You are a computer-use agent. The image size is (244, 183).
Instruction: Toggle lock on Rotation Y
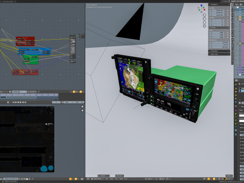[x=228, y=22]
